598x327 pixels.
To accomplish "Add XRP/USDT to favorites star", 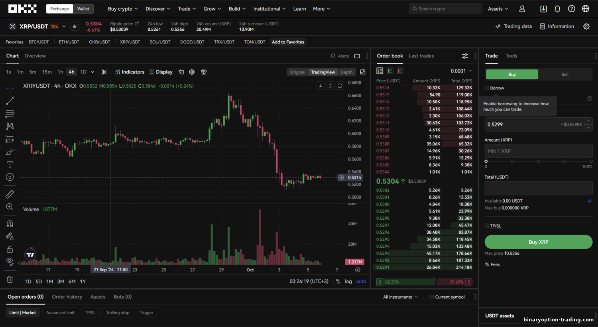I will [x=75, y=26].
